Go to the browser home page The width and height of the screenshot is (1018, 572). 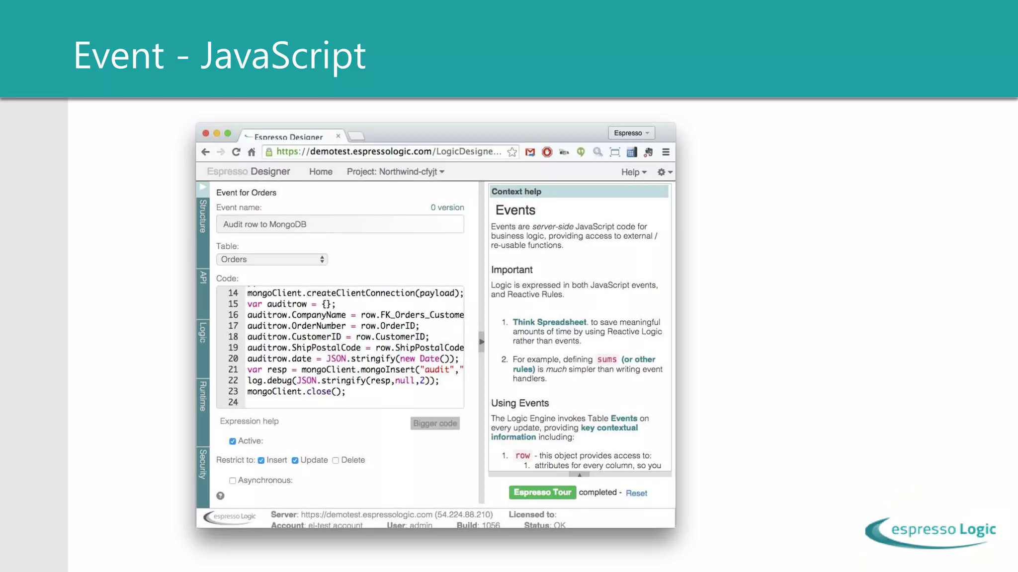pyautogui.click(x=252, y=152)
